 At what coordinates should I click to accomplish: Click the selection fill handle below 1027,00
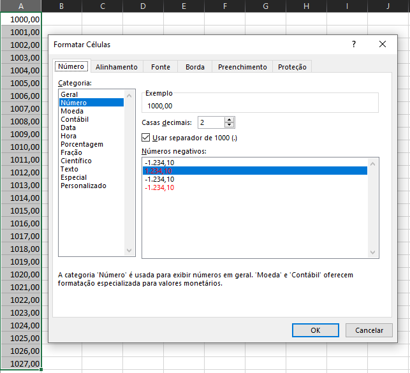point(41,369)
